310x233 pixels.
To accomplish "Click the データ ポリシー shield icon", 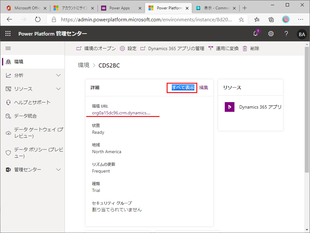I will pyautogui.click(x=8, y=153).
